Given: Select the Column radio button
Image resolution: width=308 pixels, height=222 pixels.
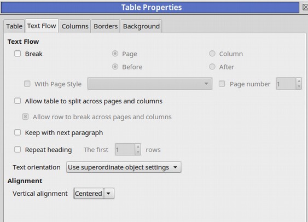Looking at the screenshot, I should tap(212, 54).
